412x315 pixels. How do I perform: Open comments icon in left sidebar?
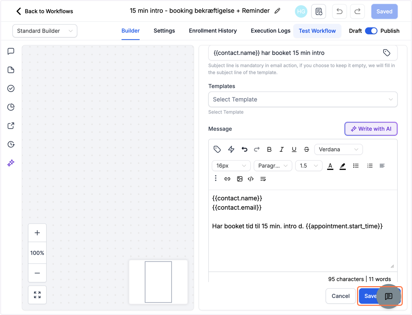(x=11, y=51)
